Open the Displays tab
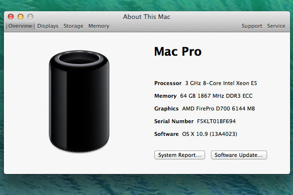This screenshot has height=195, width=293. [x=48, y=26]
